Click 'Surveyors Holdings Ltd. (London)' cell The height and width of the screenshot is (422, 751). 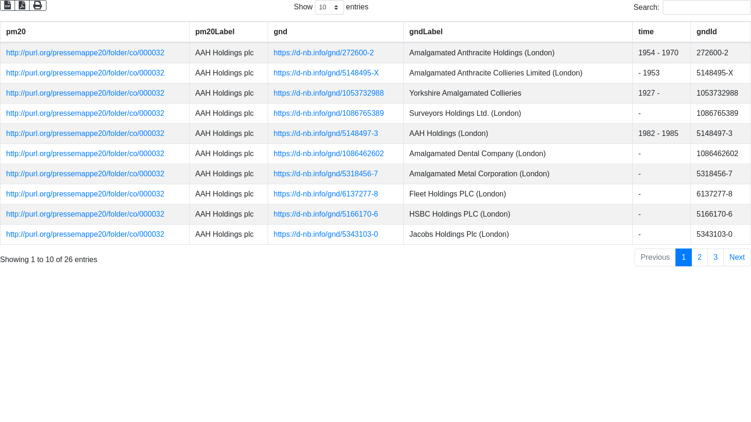pos(518,113)
